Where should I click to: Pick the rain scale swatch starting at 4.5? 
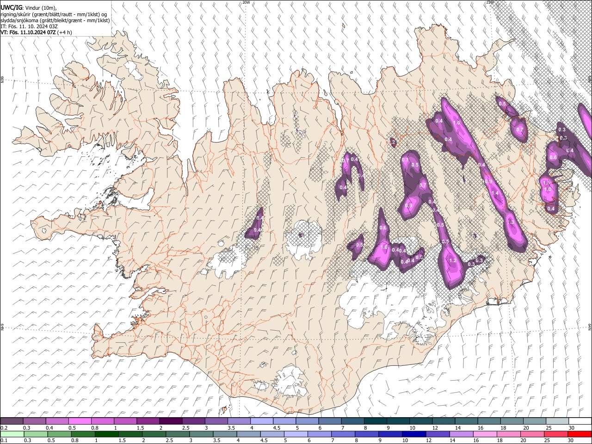point(272,434)
